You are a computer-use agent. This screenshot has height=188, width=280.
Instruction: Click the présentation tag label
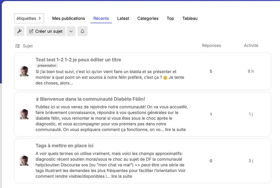click(x=47, y=66)
